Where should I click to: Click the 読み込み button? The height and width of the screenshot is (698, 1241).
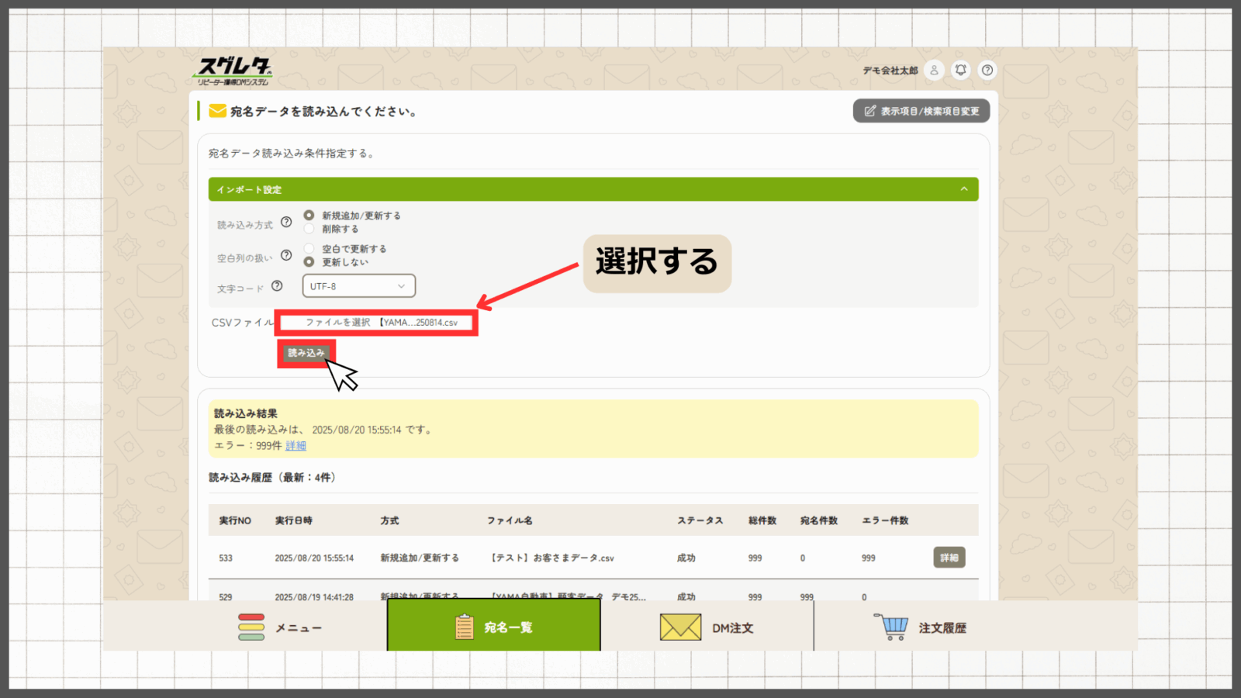point(306,353)
